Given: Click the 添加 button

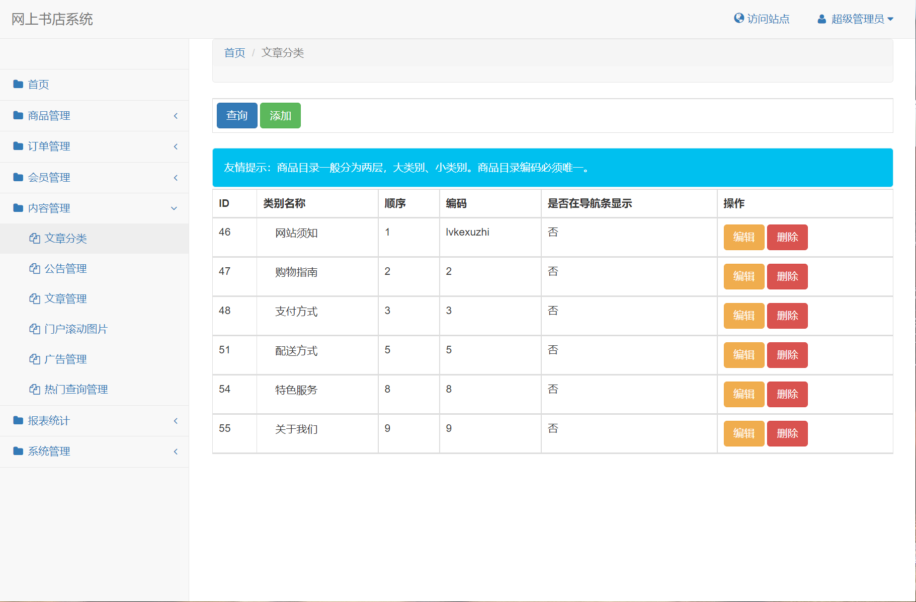Looking at the screenshot, I should pos(280,115).
